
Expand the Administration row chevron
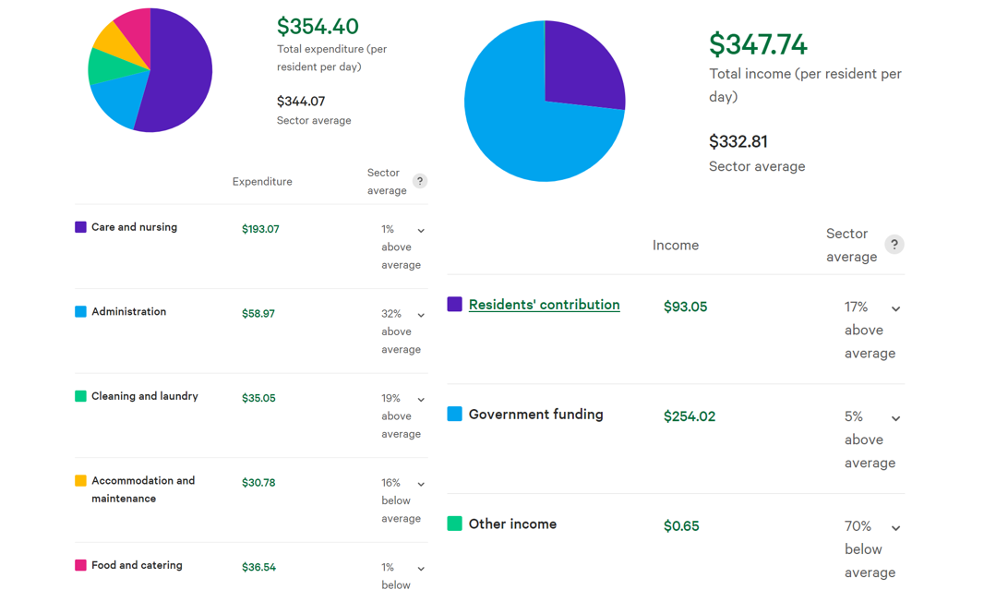[x=421, y=316]
